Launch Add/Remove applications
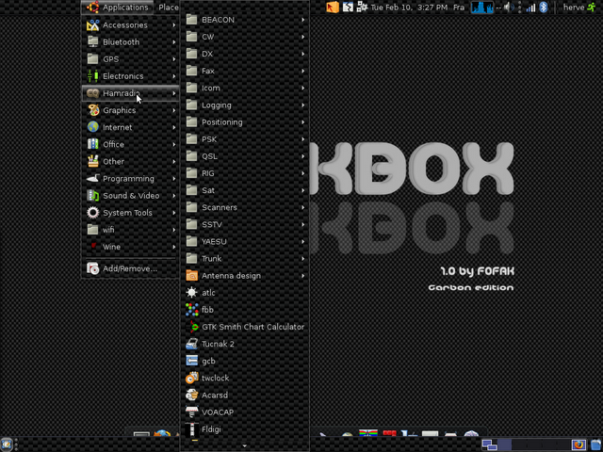 pos(130,268)
